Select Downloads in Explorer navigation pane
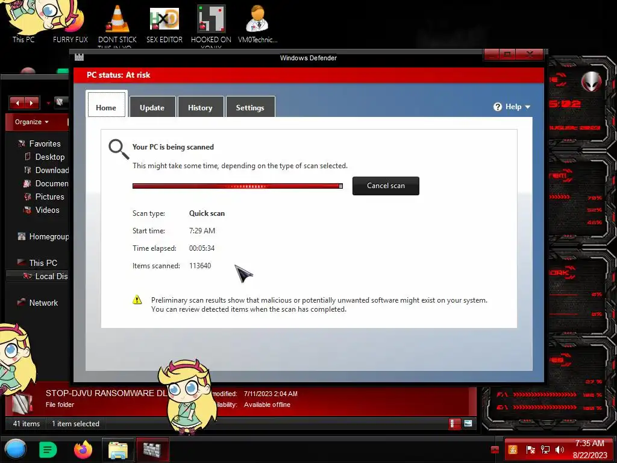This screenshot has height=463, width=617. pyautogui.click(x=46, y=170)
